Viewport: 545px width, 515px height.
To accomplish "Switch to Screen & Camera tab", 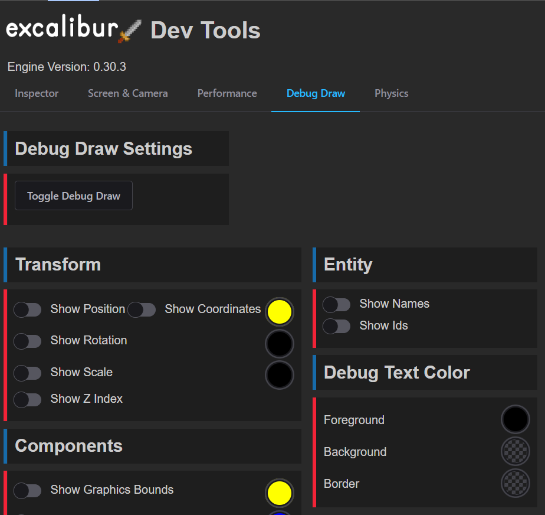I will (x=127, y=93).
